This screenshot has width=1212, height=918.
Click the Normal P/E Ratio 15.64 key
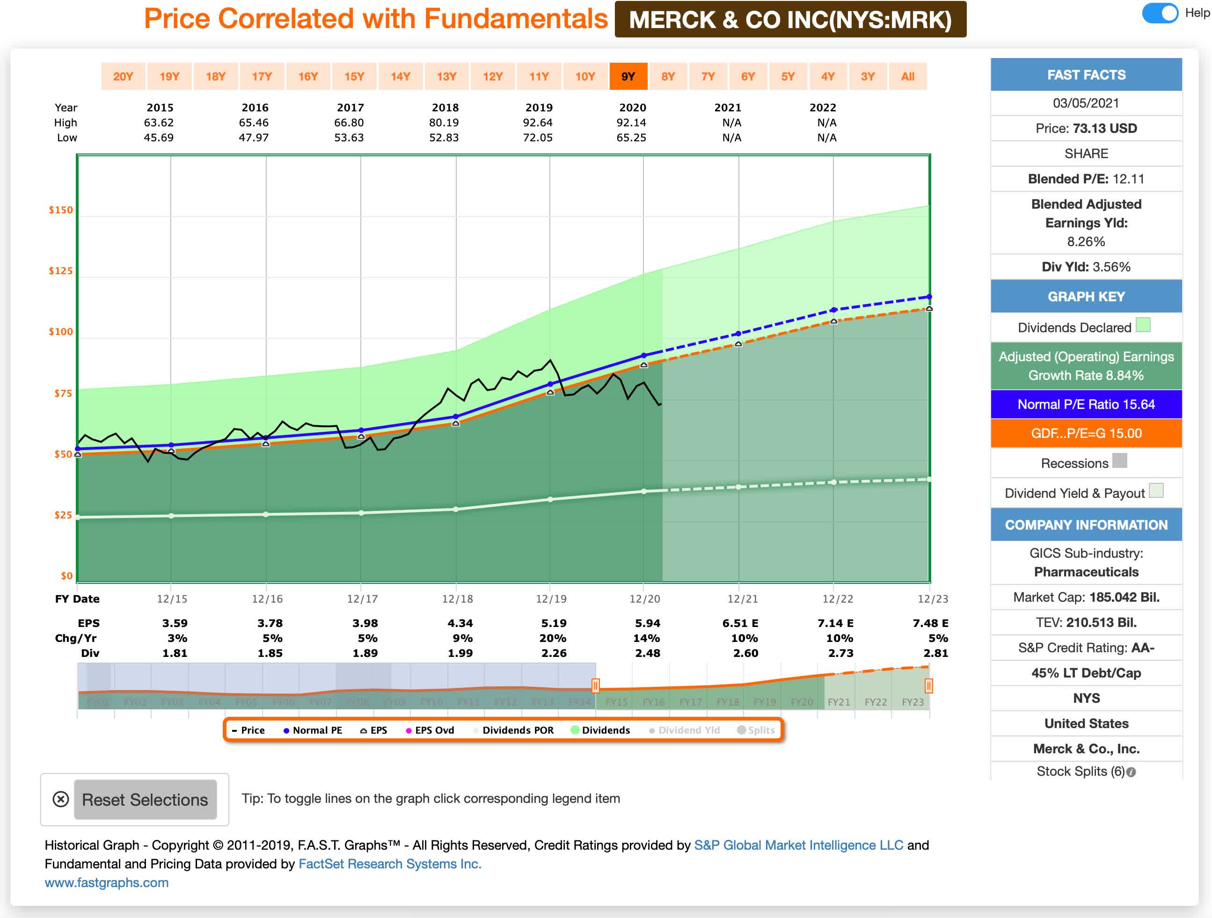click(1086, 404)
